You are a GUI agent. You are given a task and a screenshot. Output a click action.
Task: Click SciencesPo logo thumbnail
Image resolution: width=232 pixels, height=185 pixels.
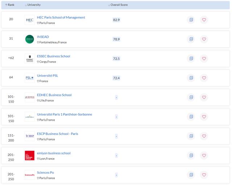(30, 175)
